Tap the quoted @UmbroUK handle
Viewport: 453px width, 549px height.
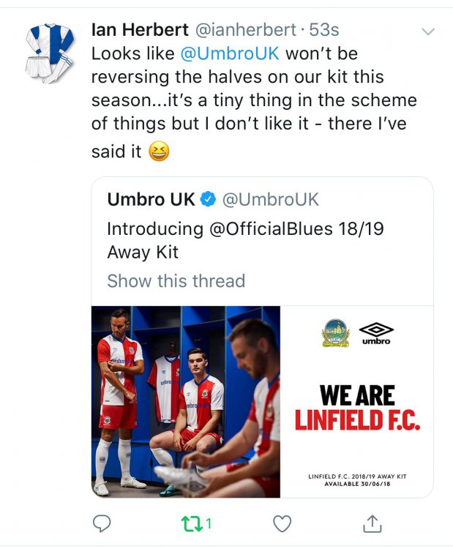270,199
